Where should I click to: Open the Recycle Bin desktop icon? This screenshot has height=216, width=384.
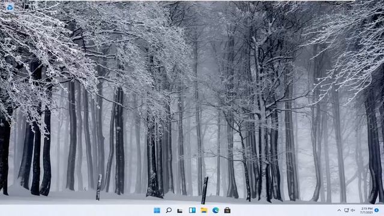pyautogui.click(x=10, y=7)
